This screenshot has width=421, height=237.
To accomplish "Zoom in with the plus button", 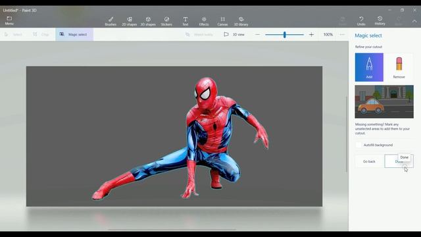I will (x=311, y=34).
